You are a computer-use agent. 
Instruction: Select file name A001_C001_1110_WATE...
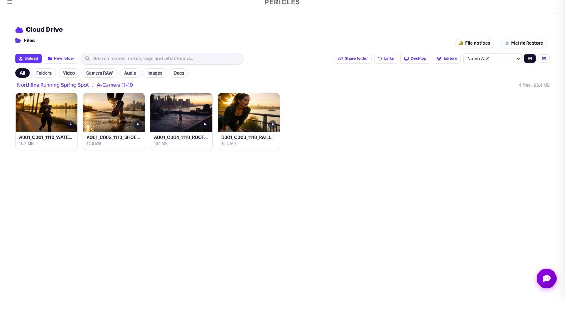46,137
